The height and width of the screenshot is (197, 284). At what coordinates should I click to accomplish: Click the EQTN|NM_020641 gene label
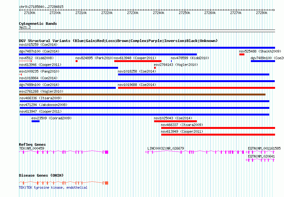point(261,156)
